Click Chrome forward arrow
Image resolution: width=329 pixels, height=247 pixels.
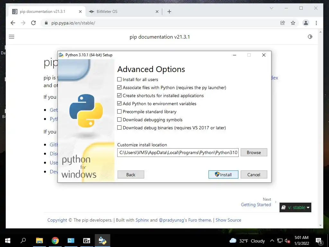(23, 23)
